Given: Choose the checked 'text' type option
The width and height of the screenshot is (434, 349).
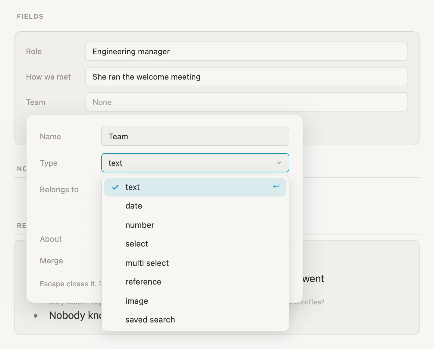Looking at the screenshot, I should (x=195, y=187).
